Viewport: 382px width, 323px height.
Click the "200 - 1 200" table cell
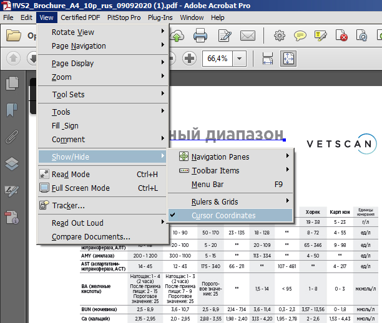point(145,256)
